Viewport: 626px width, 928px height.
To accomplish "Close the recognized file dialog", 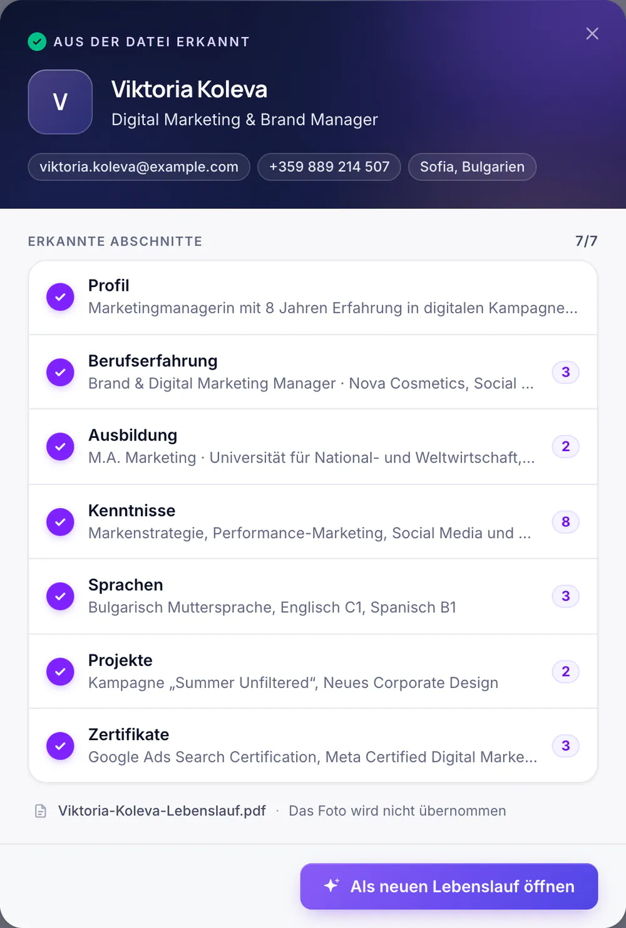I will (x=592, y=33).
